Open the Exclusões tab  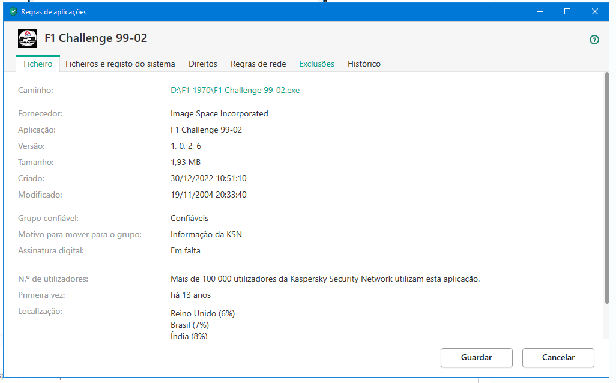pyautogui.click(x=316, y=64)
